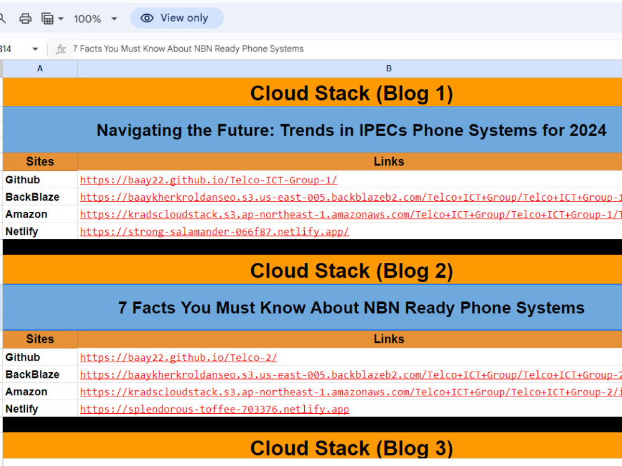
Task: Click the View only button
Action: [x=177, y=18]
